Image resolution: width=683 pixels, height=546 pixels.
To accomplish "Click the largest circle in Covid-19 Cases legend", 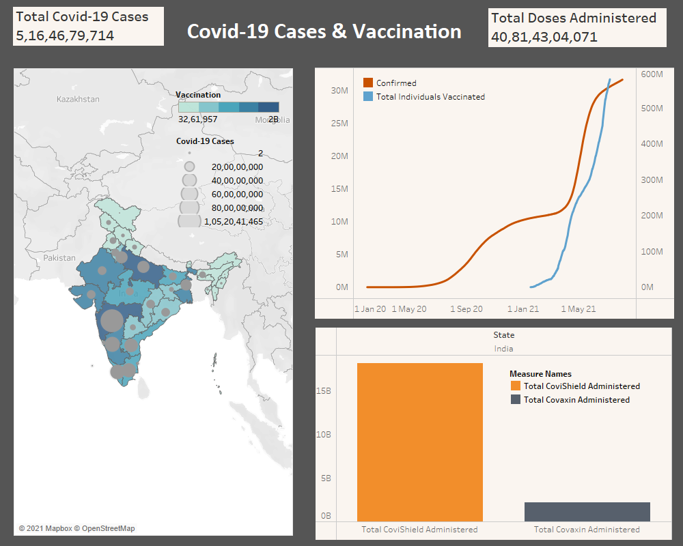I will [189, 221].
